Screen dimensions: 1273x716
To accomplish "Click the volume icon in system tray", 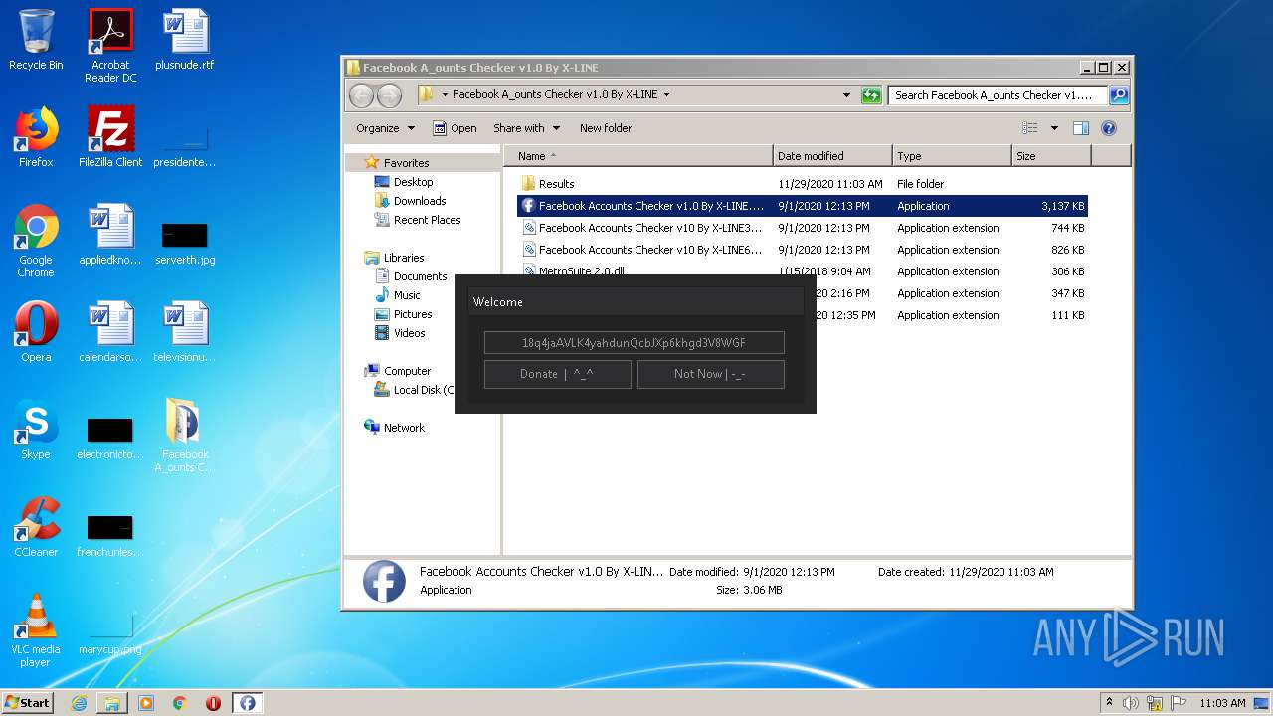I will coord(1131,703).
